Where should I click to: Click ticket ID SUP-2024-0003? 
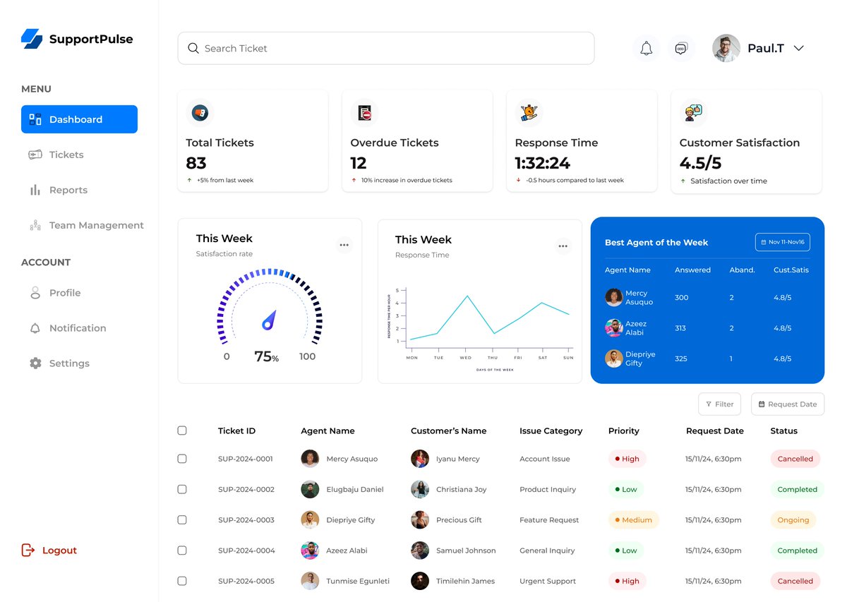pyautogui.click(x=246, y=520)
